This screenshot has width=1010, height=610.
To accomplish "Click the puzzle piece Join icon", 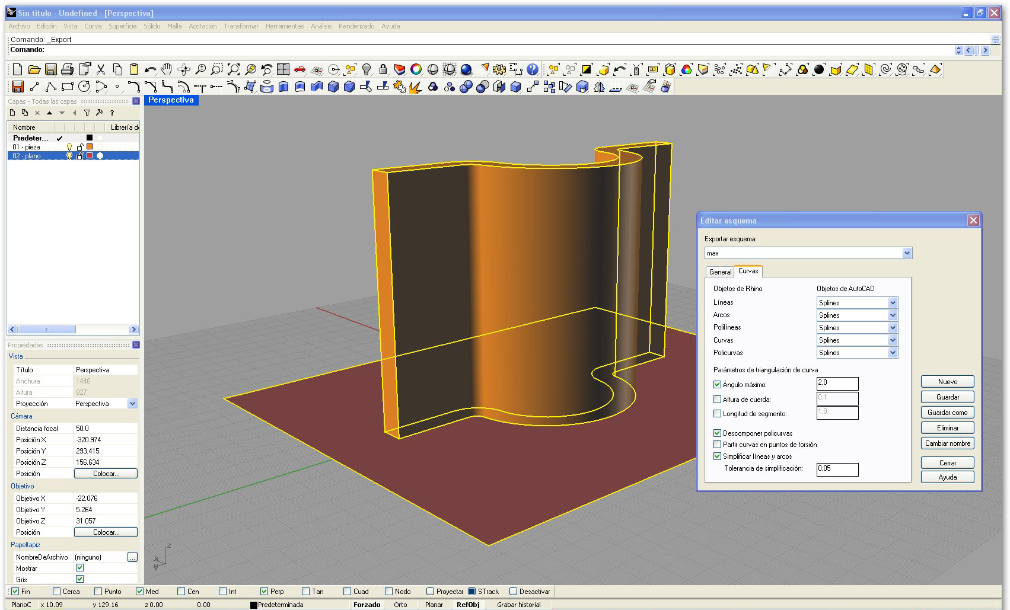I will point(400,87).
